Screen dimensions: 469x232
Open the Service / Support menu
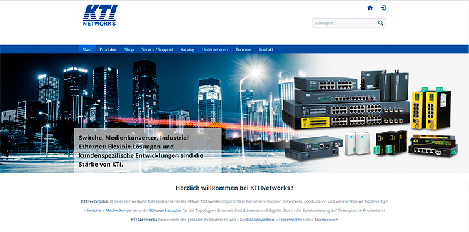tap(157, 49)
